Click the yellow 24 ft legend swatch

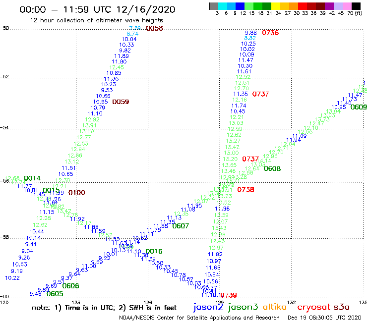pyautogui.click(x=276, y=6)
